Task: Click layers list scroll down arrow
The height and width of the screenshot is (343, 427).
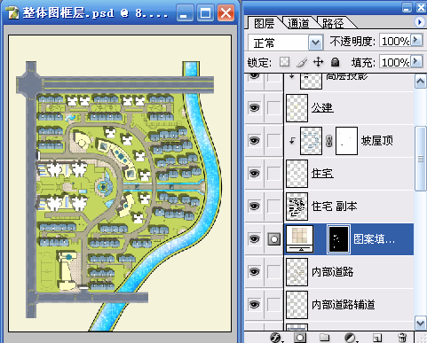Action: click(421, 323)
